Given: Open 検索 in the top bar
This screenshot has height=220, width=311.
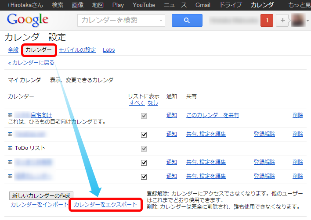Looking at the screenshot, I should pos(58,5).
